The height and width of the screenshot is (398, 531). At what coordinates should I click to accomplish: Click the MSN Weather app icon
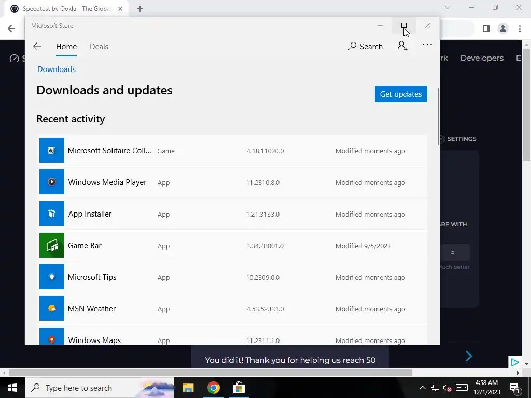coord(52,308)
